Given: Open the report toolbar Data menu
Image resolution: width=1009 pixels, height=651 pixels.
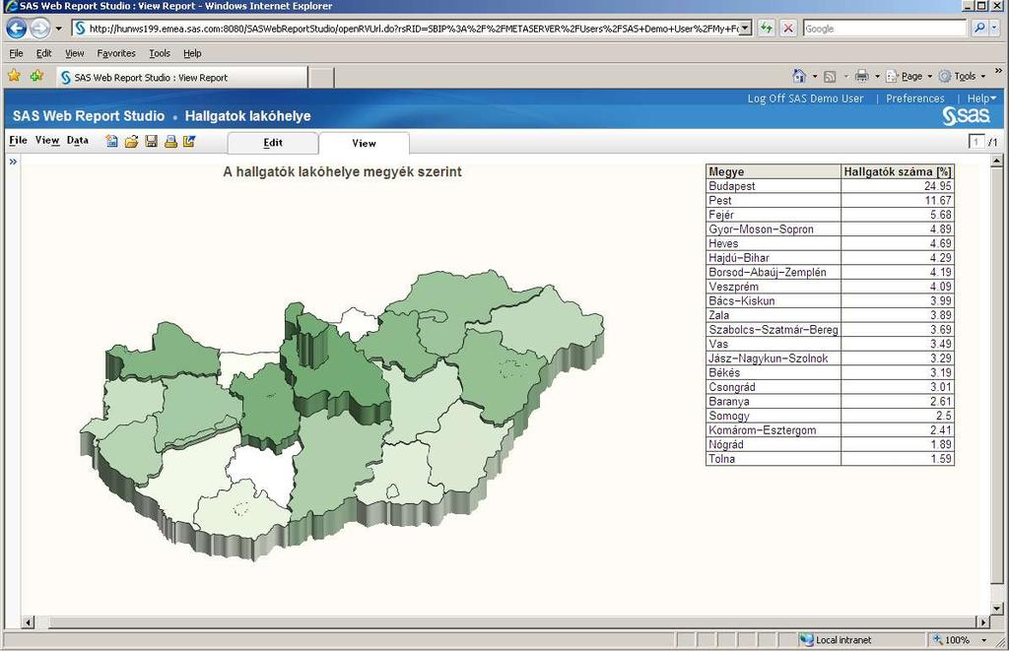Looking at the screenshot, I should coord(77,140).
